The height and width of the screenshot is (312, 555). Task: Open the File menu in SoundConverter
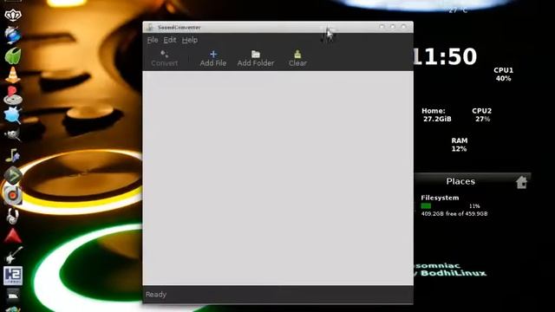153,40
